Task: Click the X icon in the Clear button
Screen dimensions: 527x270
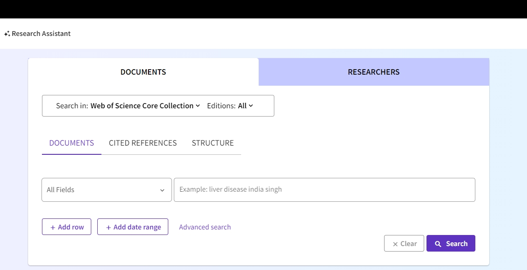Action: tap(395, 244)
